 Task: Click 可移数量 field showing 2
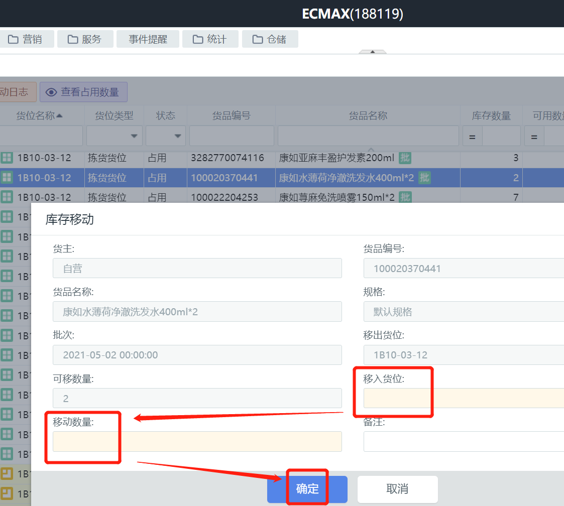(x=197, y=398)
